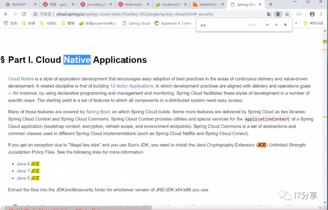The height and width of the screenshot is (210, 328).
Task: Jump to previous find result
Action: [267, 25]
